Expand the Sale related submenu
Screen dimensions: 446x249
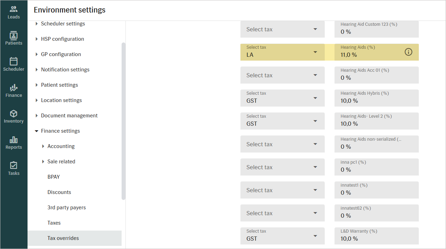tap(43, 162)
